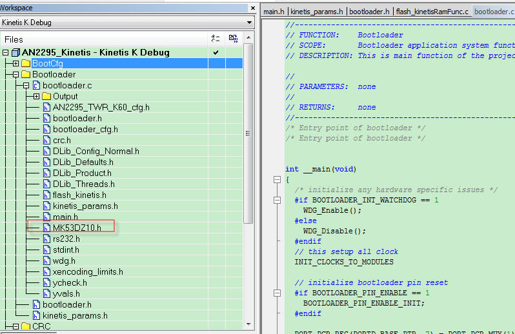Click the BOOTLOADER_PIN_ENABLE_INIT; code line
This screenshot has width=515, height=334.
[363, 303]
